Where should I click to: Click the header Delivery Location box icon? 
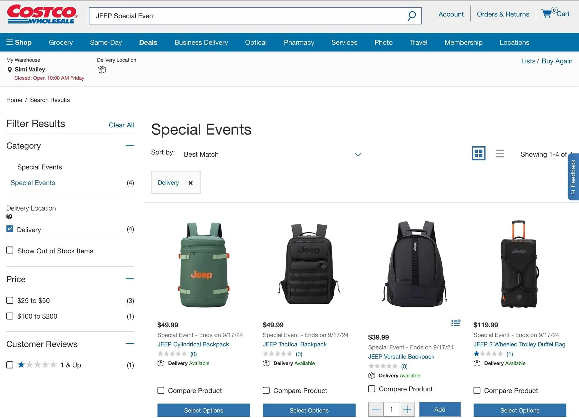[102, 69]
